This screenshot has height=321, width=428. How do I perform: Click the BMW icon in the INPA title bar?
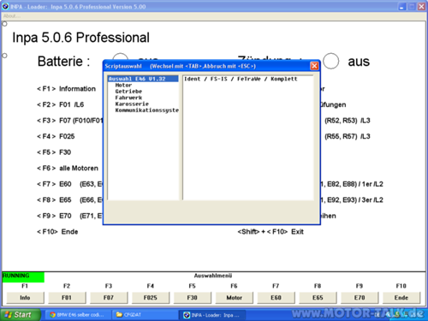click(x=5, y=6)
